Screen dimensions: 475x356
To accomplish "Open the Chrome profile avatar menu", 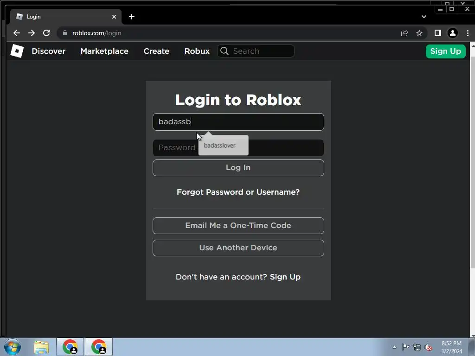I will 453,33.
